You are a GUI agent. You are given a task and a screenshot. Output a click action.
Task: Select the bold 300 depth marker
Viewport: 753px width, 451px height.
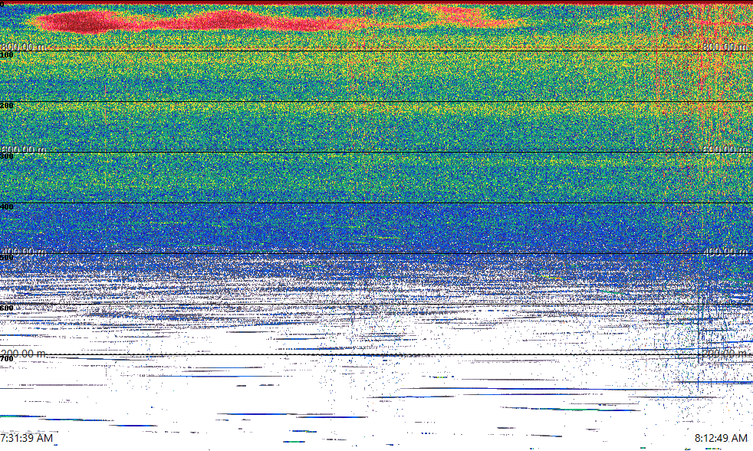pyautogui.click(x=7, y=156)
